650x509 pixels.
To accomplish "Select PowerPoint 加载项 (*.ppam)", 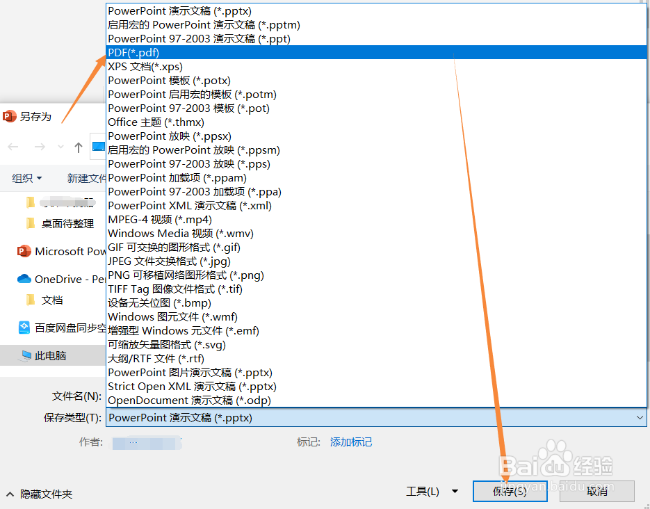I will [x=376, y=178].
